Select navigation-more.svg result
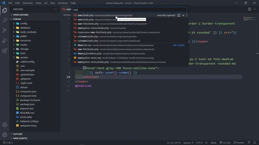Image resolution: width=259 pixels, height=145 pixels. tap(129, 58)
